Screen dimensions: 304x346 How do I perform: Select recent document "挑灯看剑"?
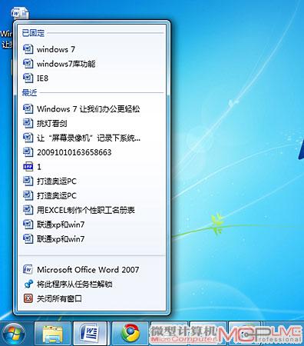(91, 123)
